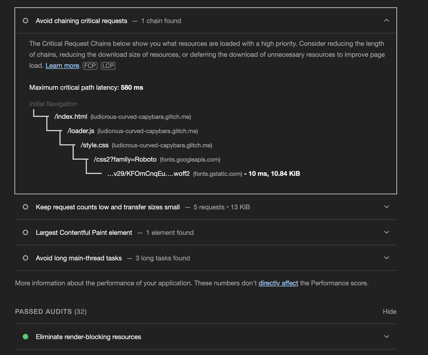The width and height of the screenshot is (428, 355).
Task: Expand the Keep request counts low audit
Action: pos(387,207)
